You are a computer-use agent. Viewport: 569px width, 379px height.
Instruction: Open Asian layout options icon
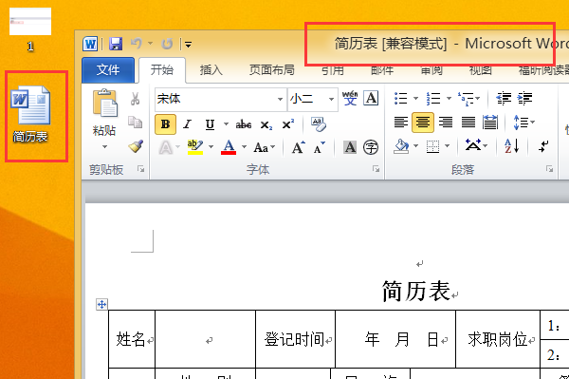(x=473, y=146)
